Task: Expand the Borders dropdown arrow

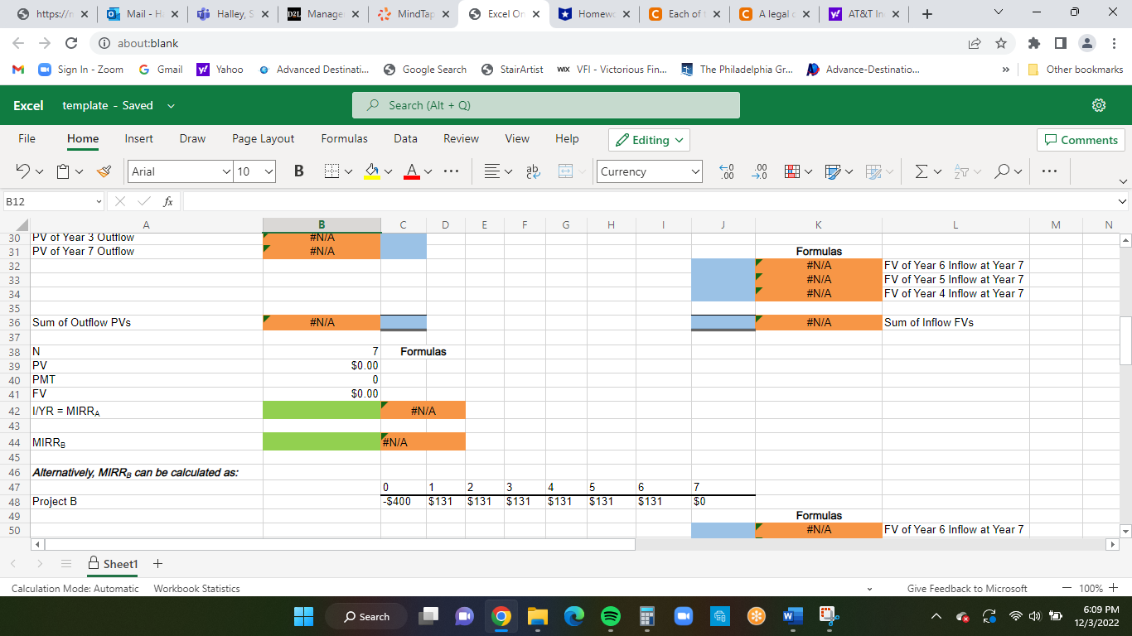Action: pos(349,171)
